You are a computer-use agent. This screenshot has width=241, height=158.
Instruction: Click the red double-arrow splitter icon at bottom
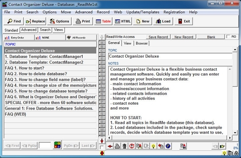[102, 153]
